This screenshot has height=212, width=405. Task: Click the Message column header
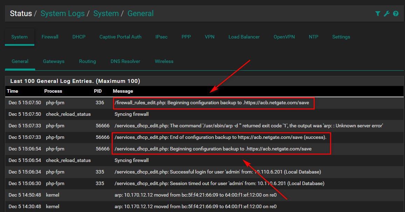tap(123, 91)
